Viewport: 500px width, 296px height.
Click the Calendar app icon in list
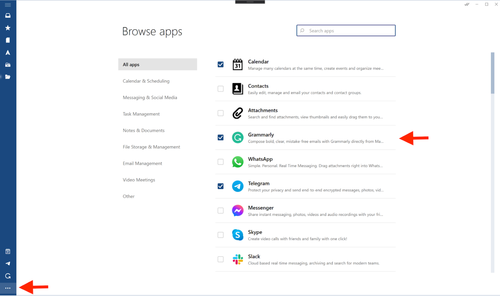(x=238, y=64)
